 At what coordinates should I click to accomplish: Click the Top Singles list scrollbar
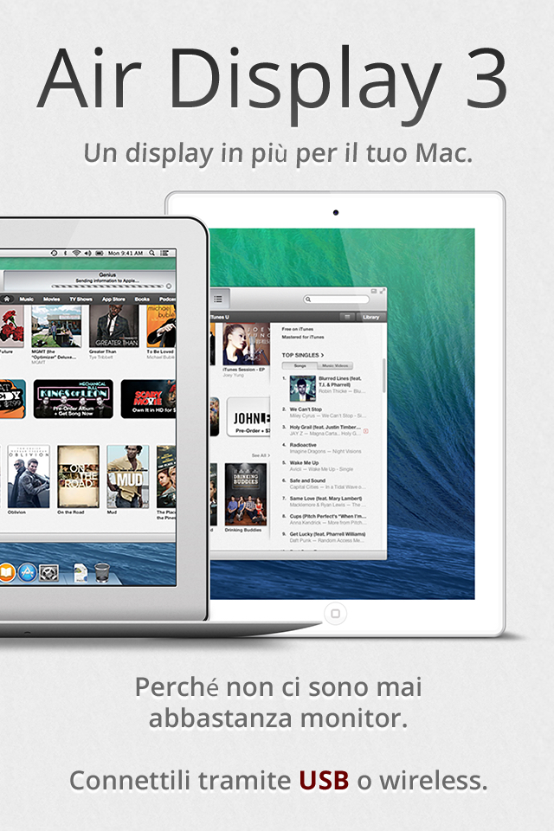[383, 376]
